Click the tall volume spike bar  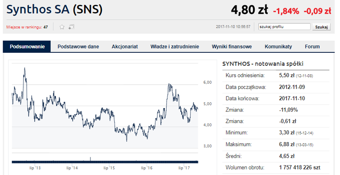point(90,159)
